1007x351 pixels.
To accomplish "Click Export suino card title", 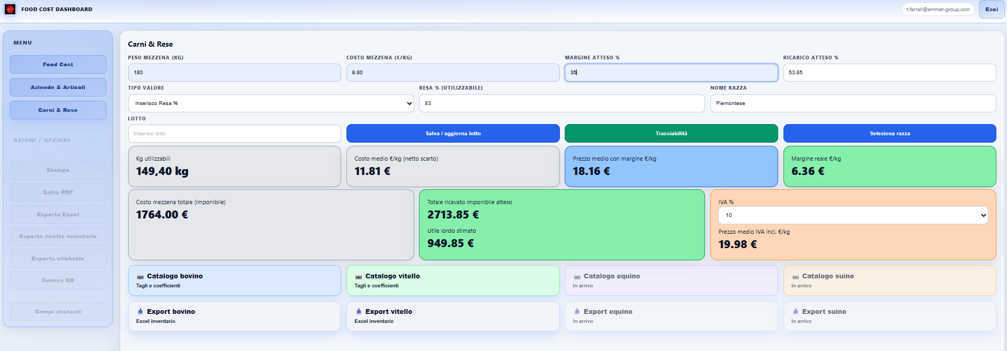I will click(x=824, y=312).
